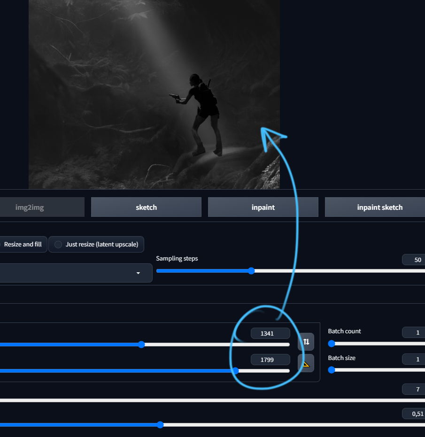Swap width and height with the arrows icon
The image size is (425, 437).
click(306, 342)
